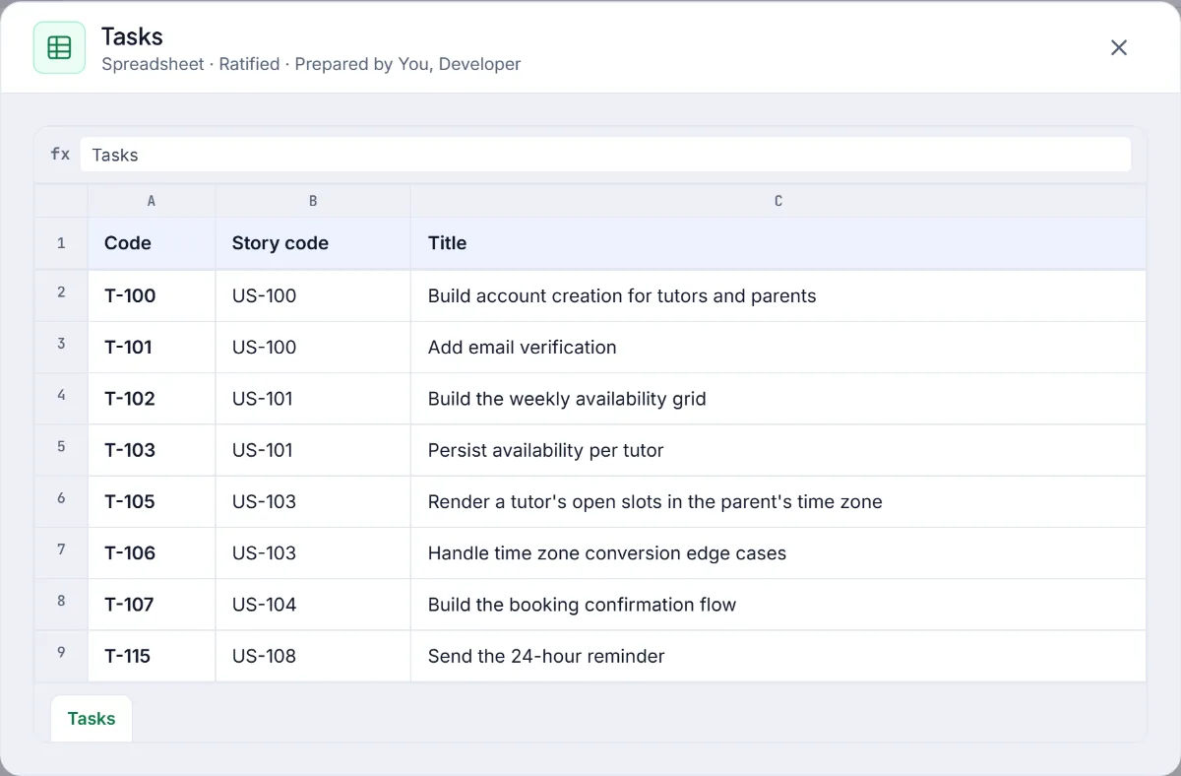
Task: Click 'Send the 24-hour reminder' cell
Action: click(778, 656)
